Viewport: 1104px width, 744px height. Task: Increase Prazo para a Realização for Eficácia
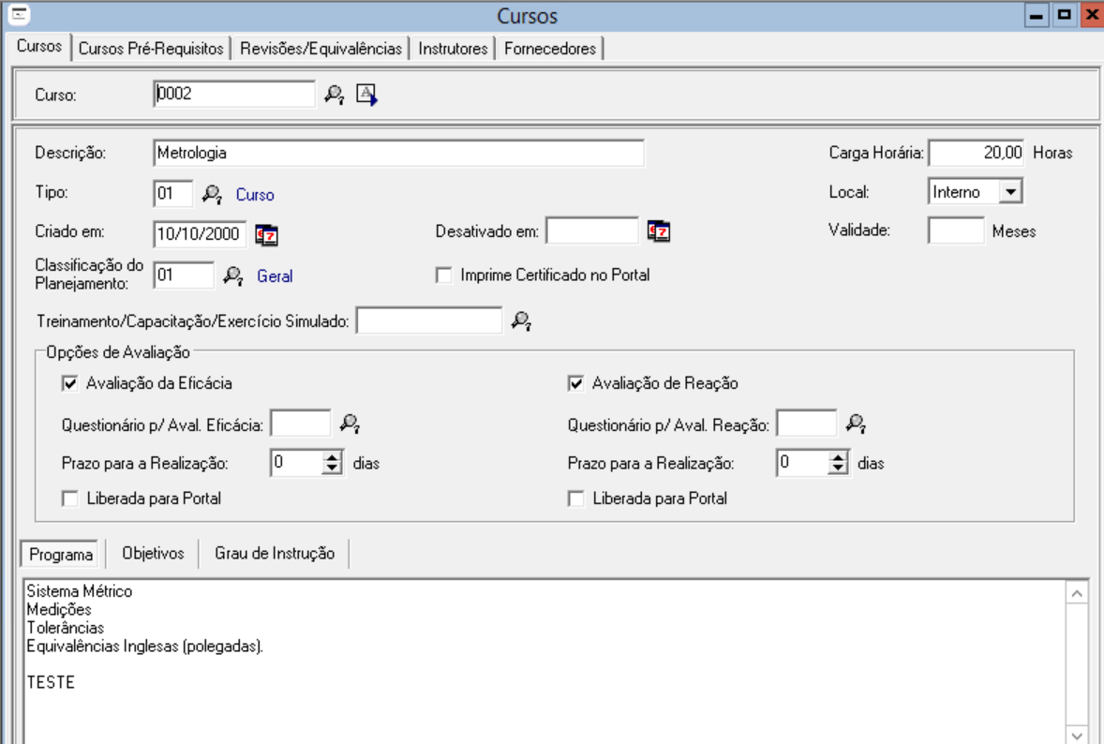(x=332, y=457)
